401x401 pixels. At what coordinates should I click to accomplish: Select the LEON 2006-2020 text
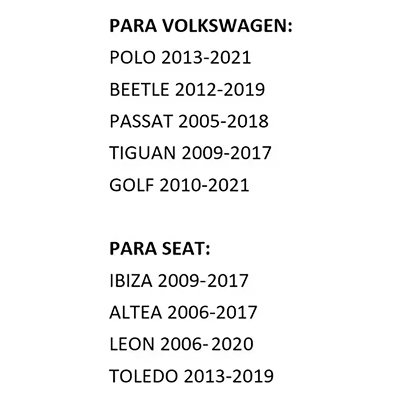(x=182, y=344)
